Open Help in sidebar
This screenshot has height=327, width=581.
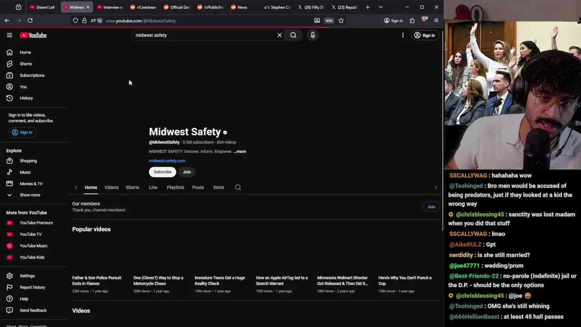point(24,299)
